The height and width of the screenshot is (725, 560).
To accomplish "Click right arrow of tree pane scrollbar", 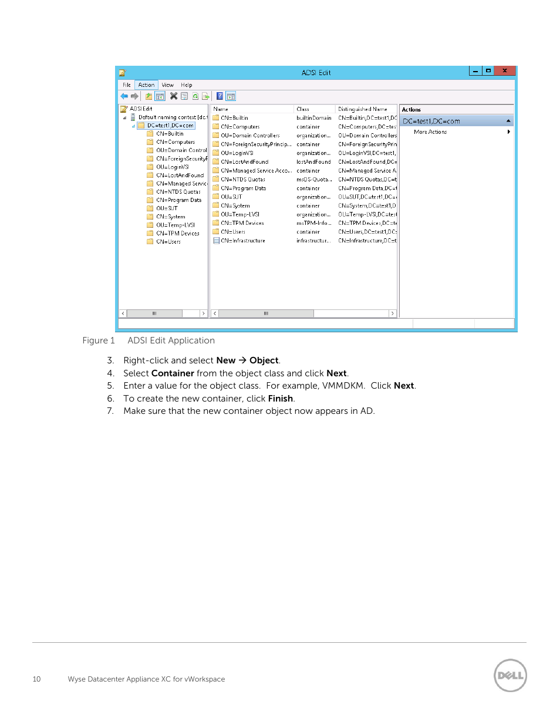I will point(204,313).
